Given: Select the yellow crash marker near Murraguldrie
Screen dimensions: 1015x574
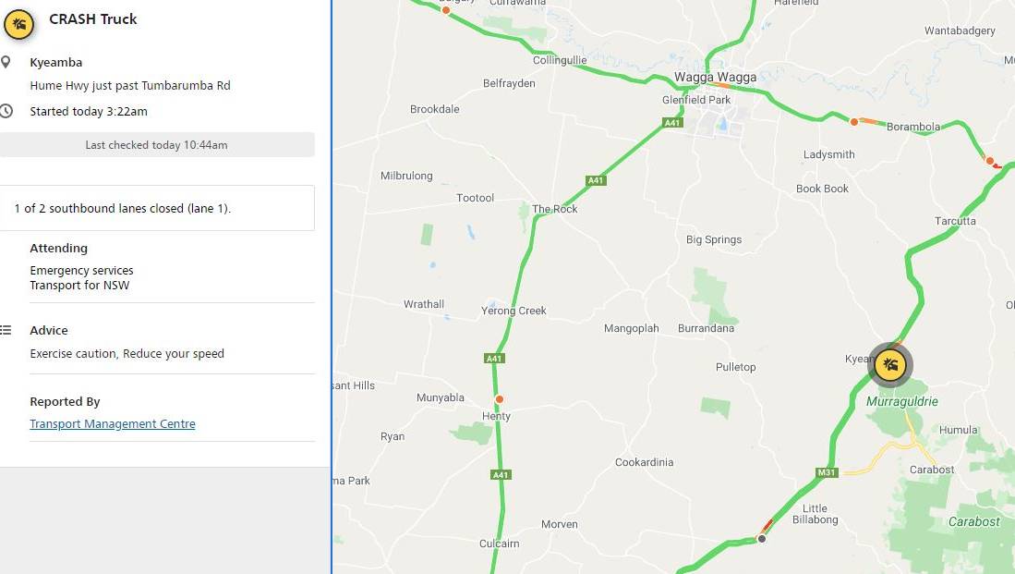Looking at the screenshot, I should tap(890, 365).
